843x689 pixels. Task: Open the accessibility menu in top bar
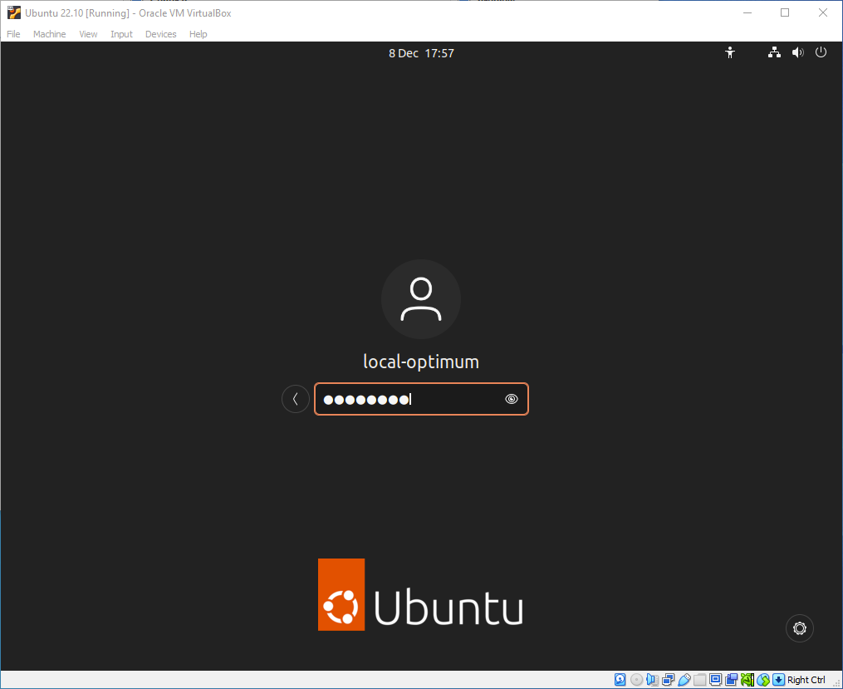pyautogui.click(x=730, y=53)
